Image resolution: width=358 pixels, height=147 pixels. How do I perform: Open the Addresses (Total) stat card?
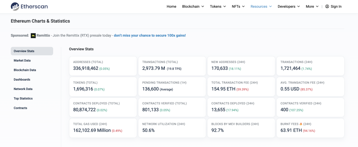pyautogui.click(x=102, y=66)
